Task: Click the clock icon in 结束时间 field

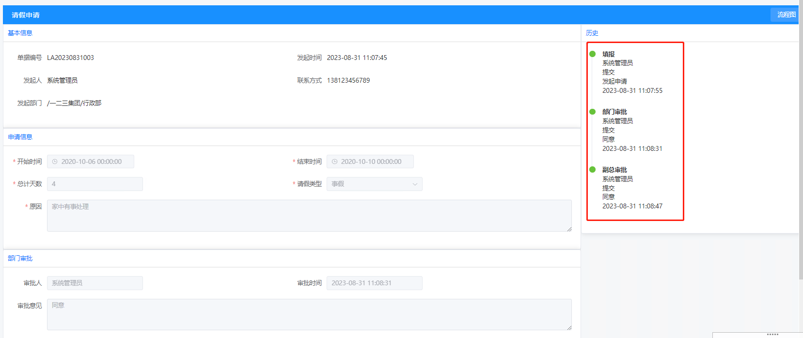Action: pos(334,162)
